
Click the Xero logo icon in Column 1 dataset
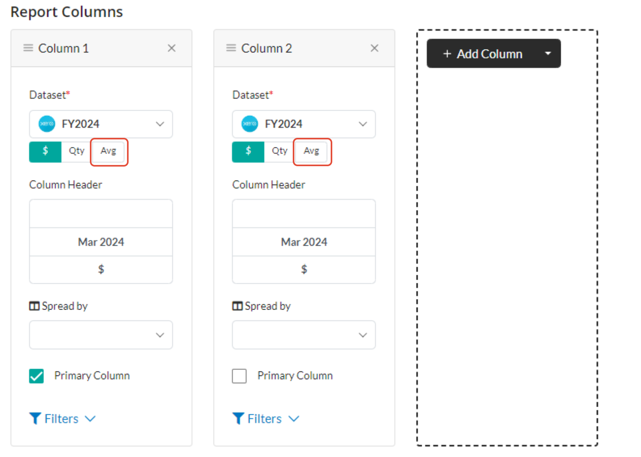pos(47,124)
